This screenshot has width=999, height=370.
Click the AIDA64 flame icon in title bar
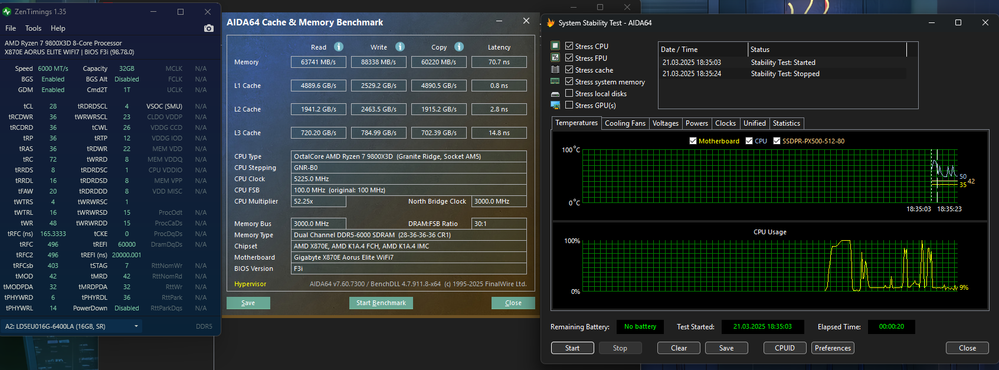551,23
